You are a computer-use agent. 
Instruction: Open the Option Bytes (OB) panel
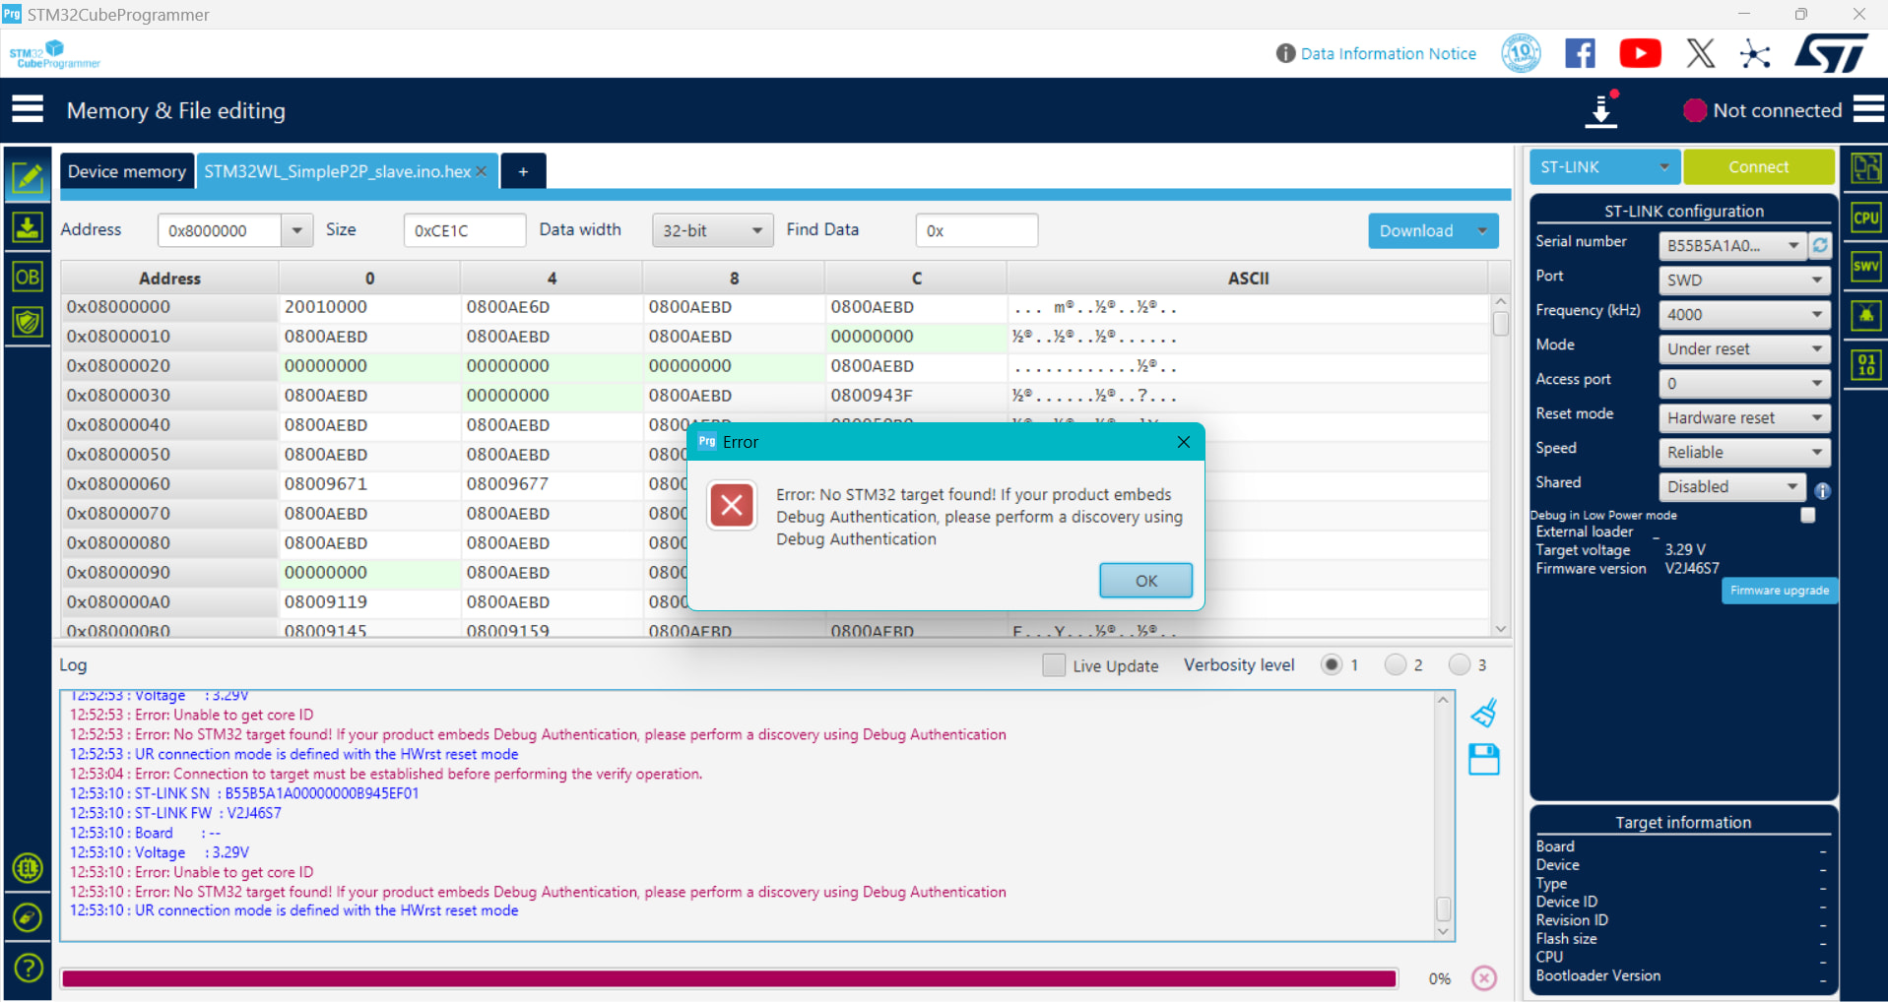tap(28, 277)
